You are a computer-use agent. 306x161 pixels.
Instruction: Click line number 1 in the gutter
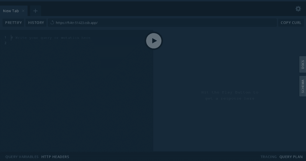pos(5,37)
